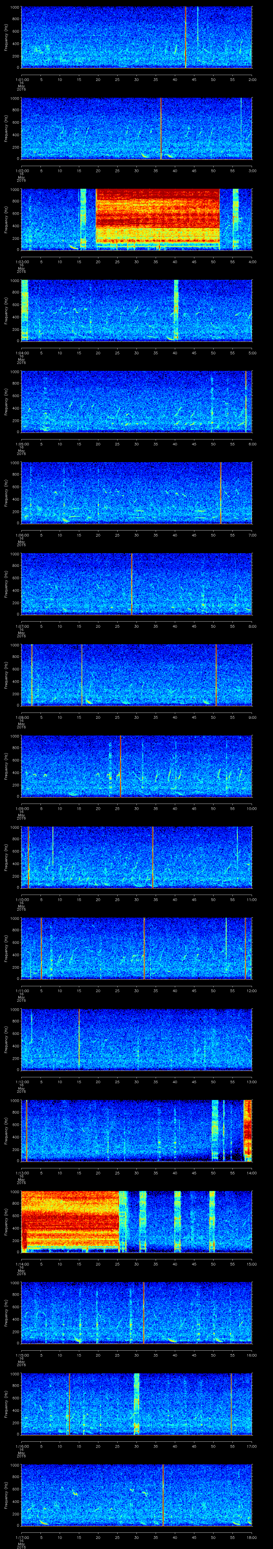This screenshot has height=1549, width=273.
Task: Click red vertical line near 32s in 1:11:00 panel
Action: (144, 948)
